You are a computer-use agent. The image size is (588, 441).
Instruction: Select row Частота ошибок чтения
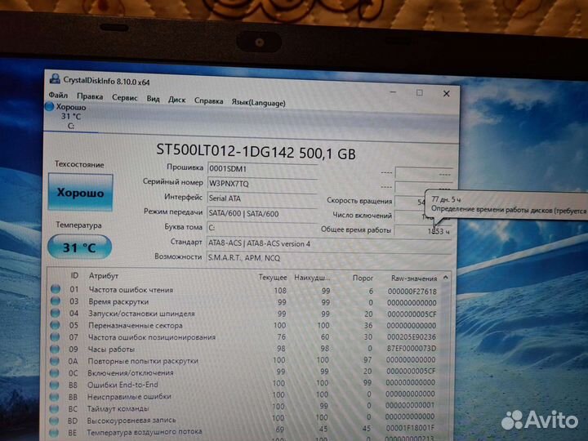(243, 290)
